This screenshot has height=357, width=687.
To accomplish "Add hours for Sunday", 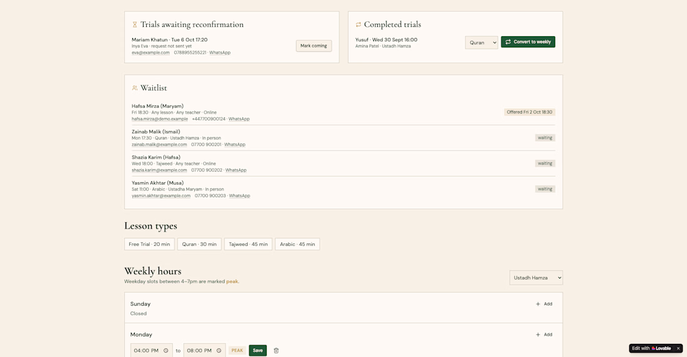I will click(x=544, y=304).
